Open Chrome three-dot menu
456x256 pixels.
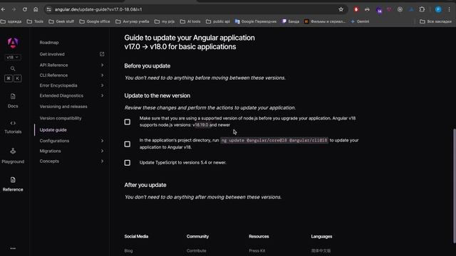449,9
